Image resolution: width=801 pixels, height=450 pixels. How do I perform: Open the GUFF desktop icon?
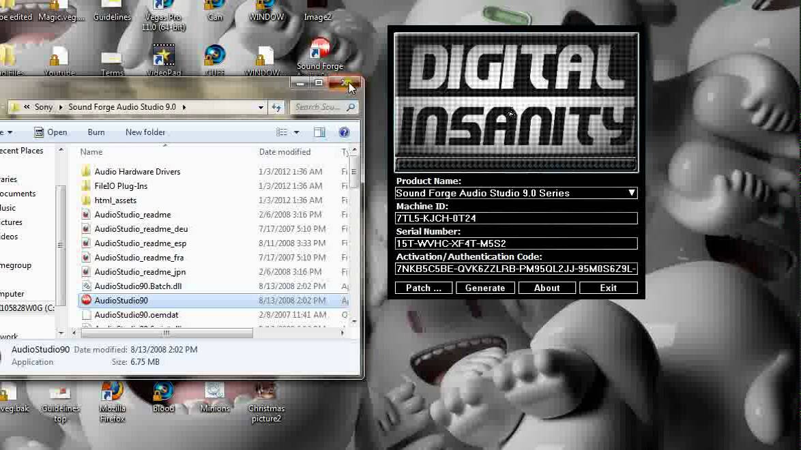click(214, 60)
